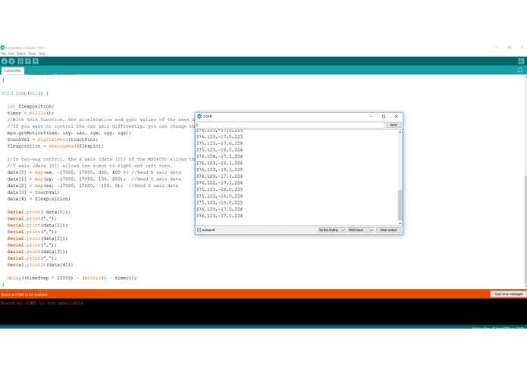Minimize the COM5 serial monitor window
The image size is (527, 374).
pyautogui.click(x=371, y=117)
